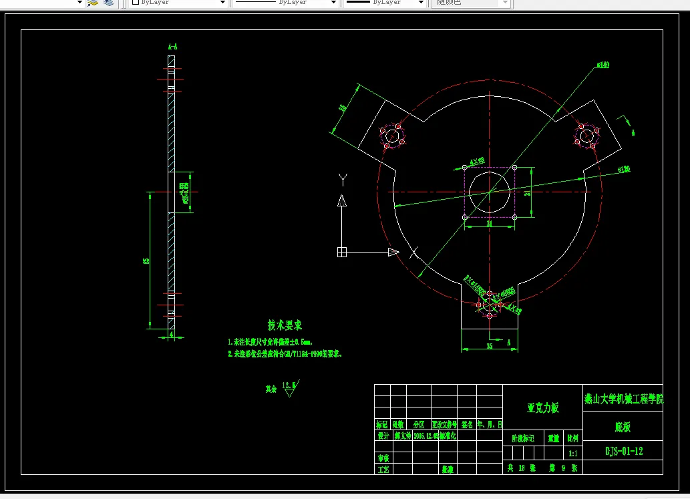Screen dimensions: 690x499
Task: Select the 第 9 张 sheet number text
Action: pyautogui.click(x=563, y=468)
